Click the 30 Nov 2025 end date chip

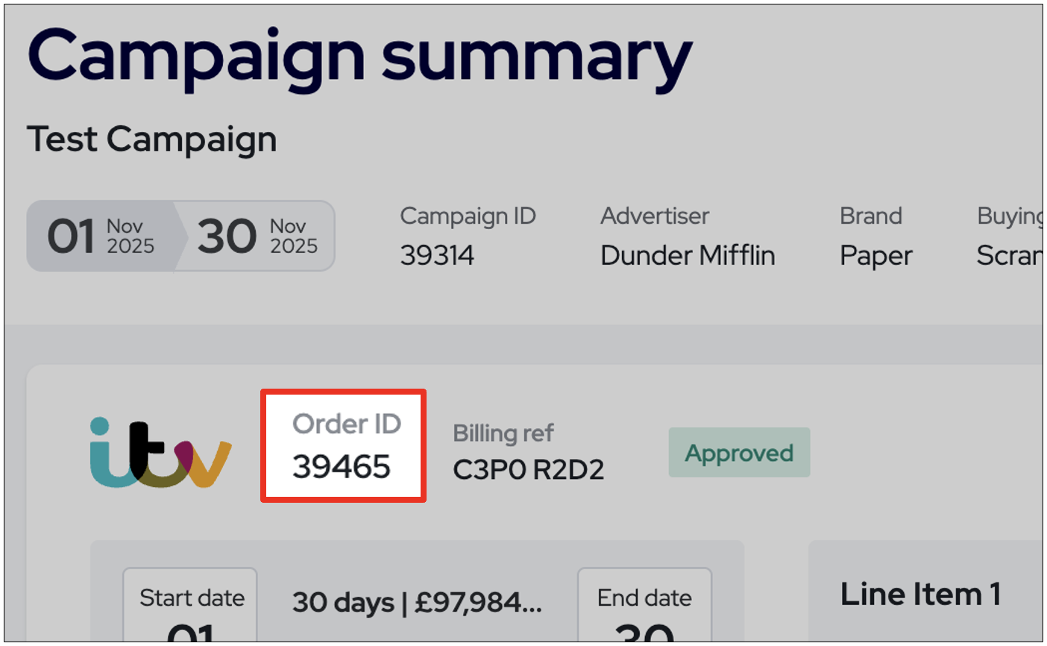[x=257, y=236]
